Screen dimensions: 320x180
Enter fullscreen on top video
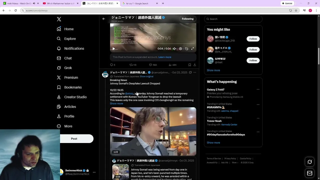click(192, 49)
